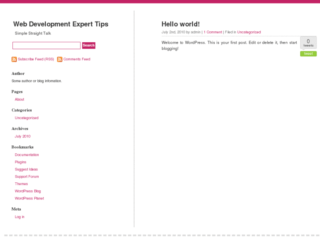
Task: Open the Hello world! post title
Action: click(180, 24)
